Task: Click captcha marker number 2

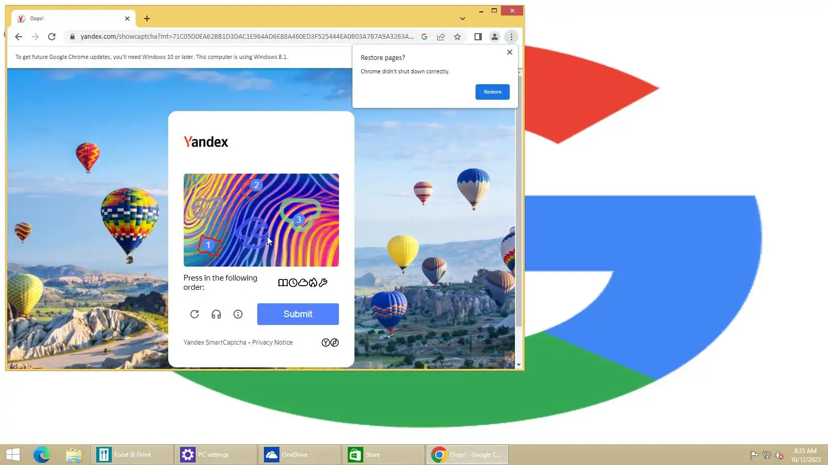Action: [x=256, y=185]
